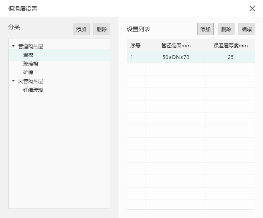Click 保温层厚度mm column header
The image size is (263, 218).
pos(230,45)
